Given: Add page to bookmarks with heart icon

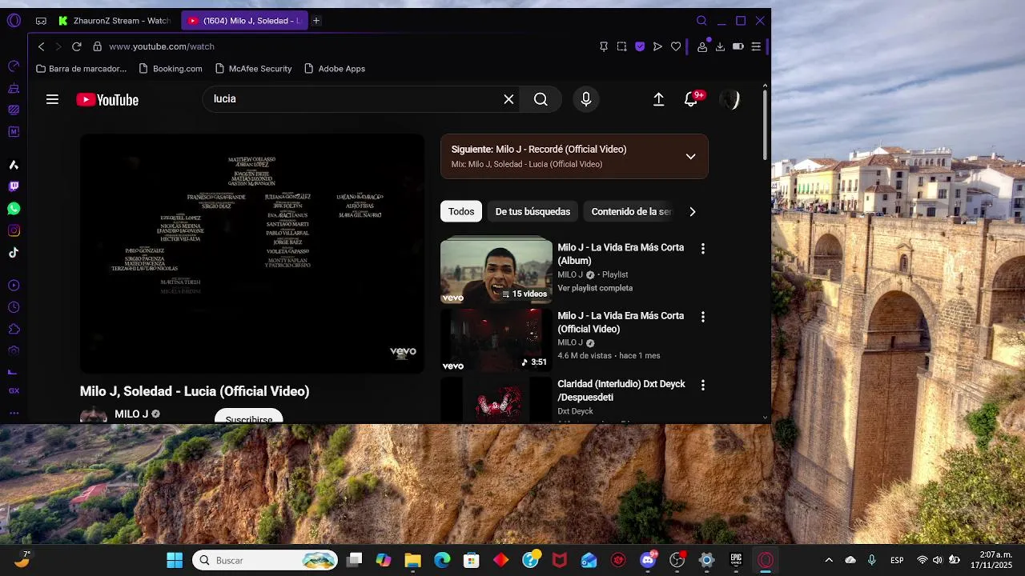Looking at the screenshot, I should pos(676,46).
